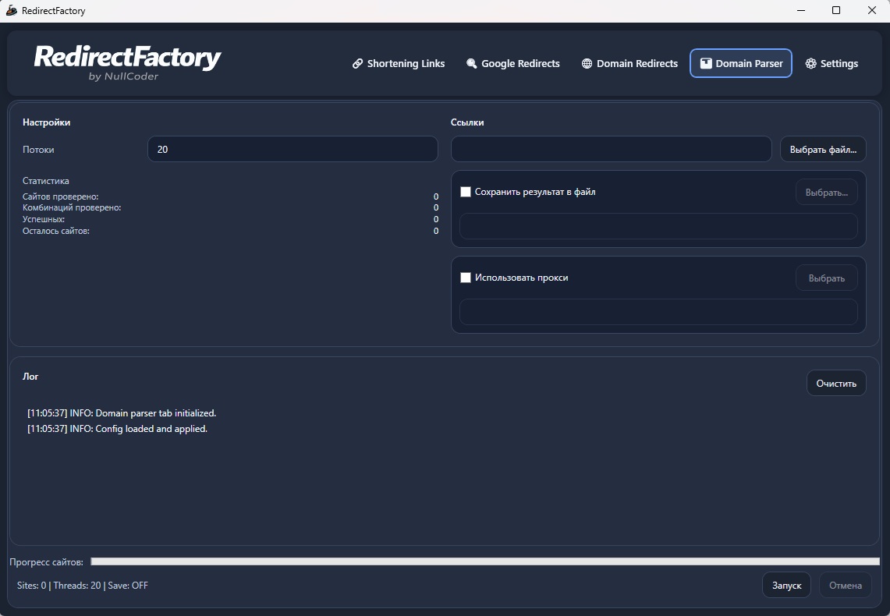
Task: Click the result file path field
Action: click(658, 226)
